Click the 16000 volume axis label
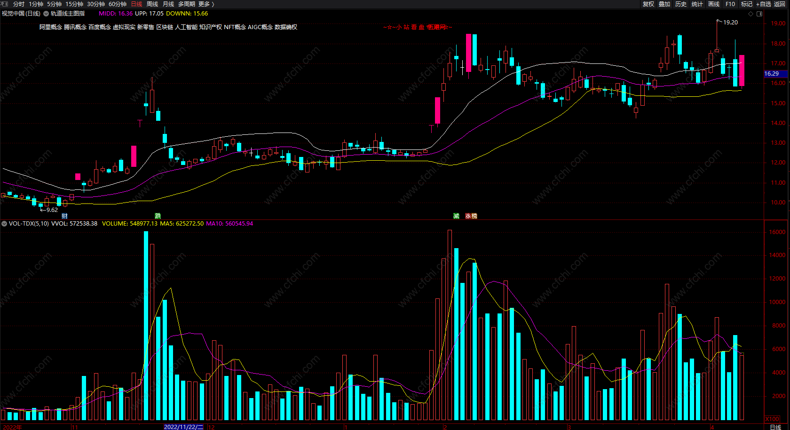 tap(777, 232)
